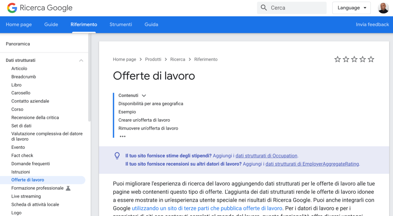Select Istruzioni in the sidebar

[20, 172]
